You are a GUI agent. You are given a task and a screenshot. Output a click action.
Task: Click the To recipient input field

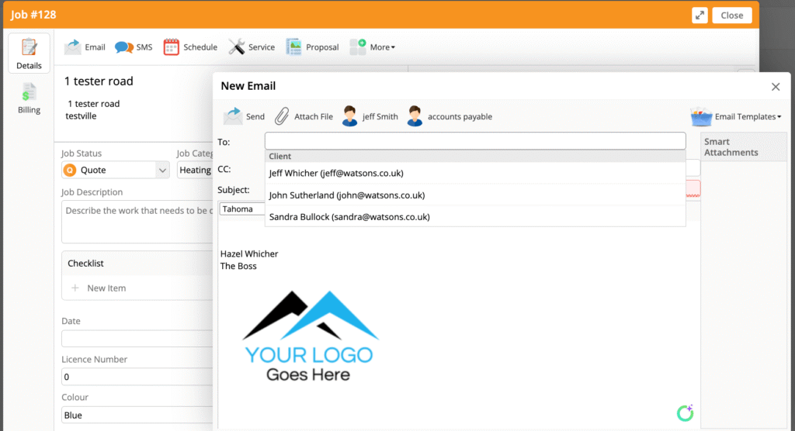coord(475,141)
